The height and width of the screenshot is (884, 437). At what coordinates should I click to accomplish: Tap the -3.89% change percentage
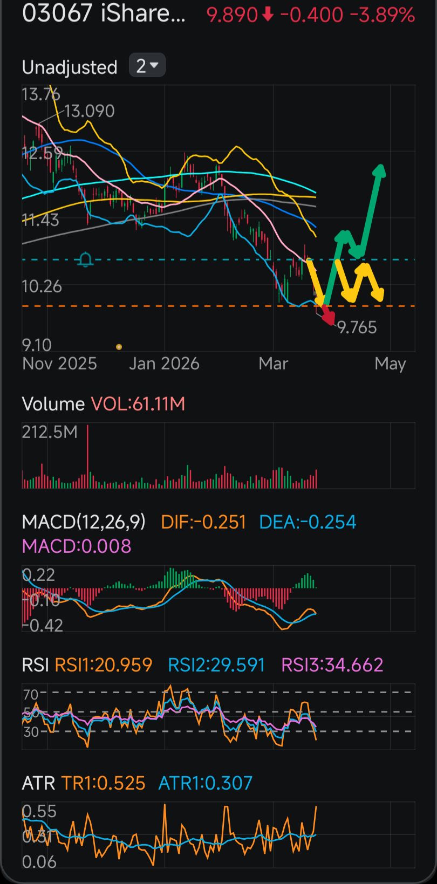(383, 15)
